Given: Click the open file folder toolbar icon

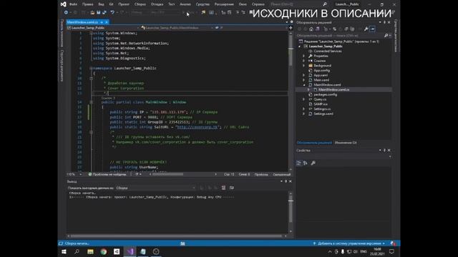Looking at the screenshot, I should 92,13.
